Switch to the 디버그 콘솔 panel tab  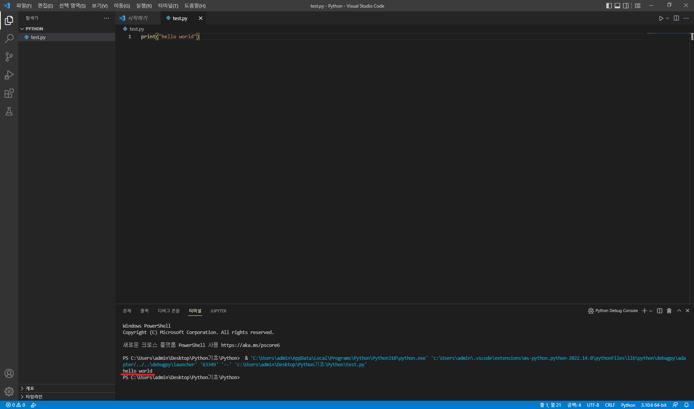(x=169, y=311)
